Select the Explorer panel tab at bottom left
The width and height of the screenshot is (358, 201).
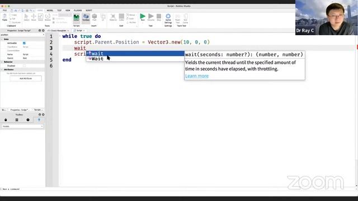pos(4,110)
